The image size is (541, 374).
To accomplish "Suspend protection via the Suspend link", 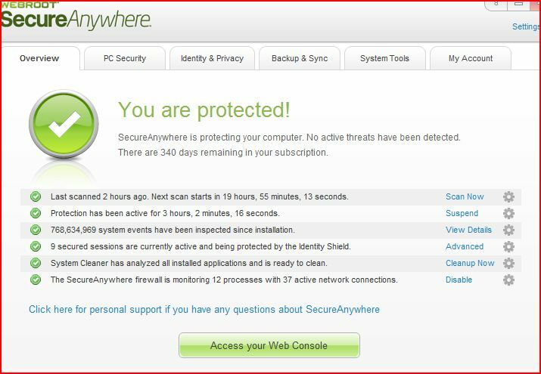I will (x=462, y=213).
